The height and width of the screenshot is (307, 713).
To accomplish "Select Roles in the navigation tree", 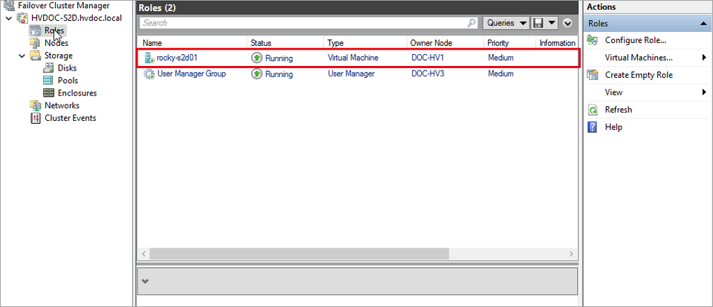I will tap(54, 30).
